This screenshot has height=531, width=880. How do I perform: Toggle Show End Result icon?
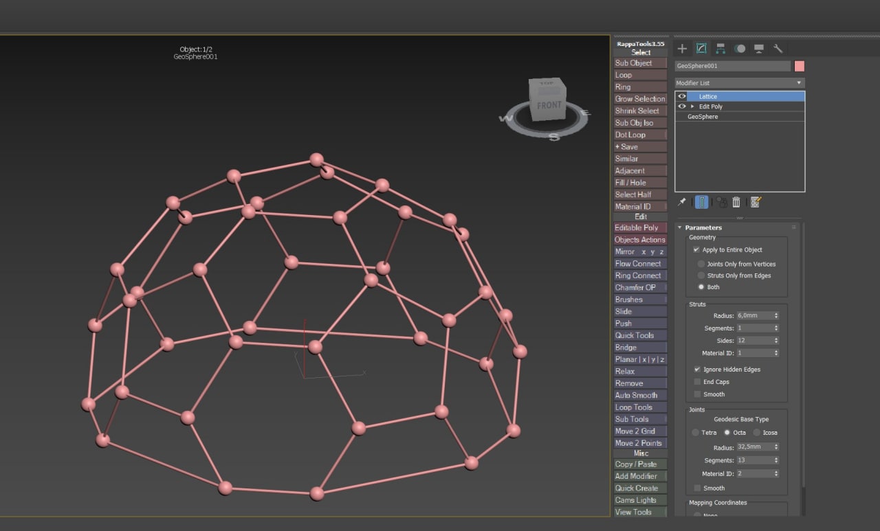coord(701,202)
